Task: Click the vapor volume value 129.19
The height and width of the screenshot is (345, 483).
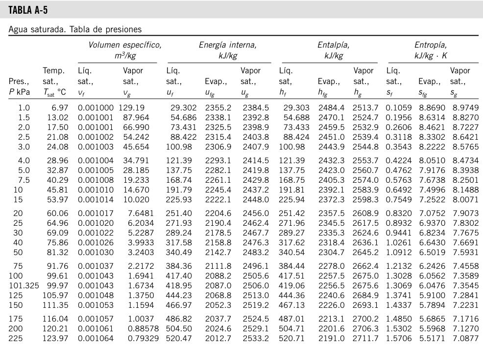Action: (132, 108)
